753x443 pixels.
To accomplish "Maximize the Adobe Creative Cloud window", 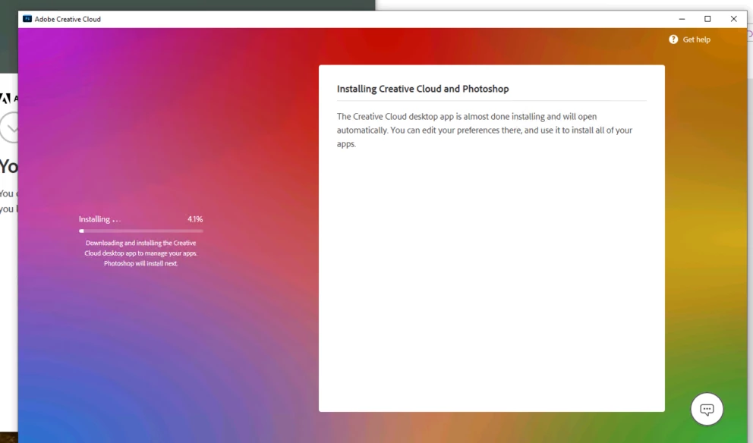I will pos(707,19).
